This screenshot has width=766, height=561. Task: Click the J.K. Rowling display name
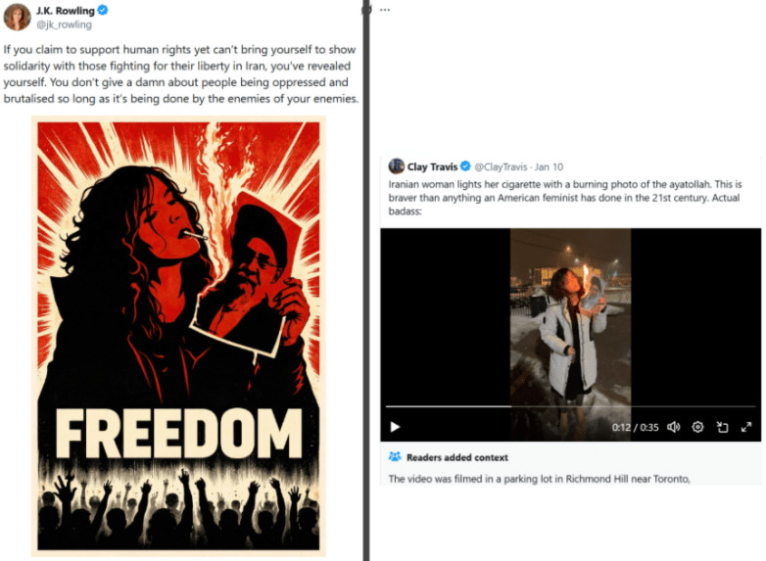66,10
